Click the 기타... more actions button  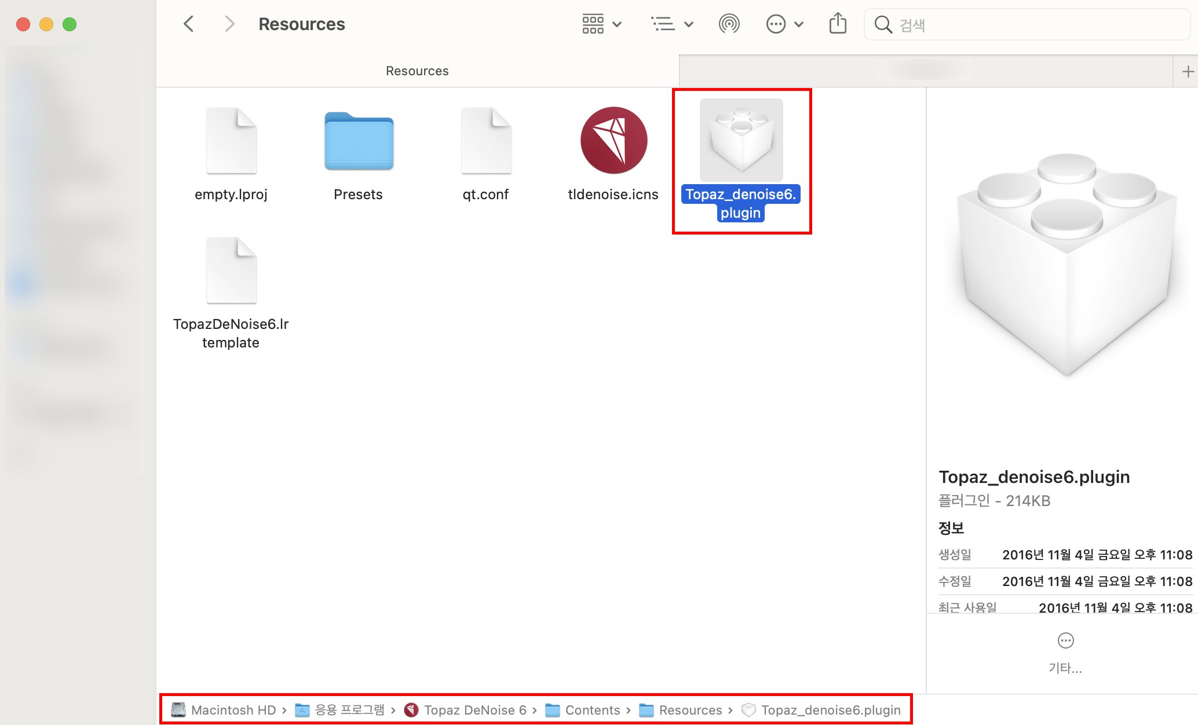(1065, 653)
